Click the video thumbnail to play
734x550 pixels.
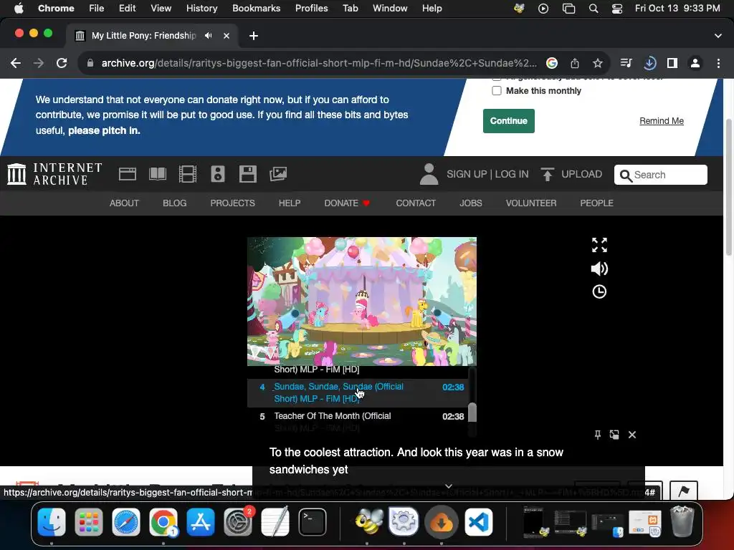[362, 301]
